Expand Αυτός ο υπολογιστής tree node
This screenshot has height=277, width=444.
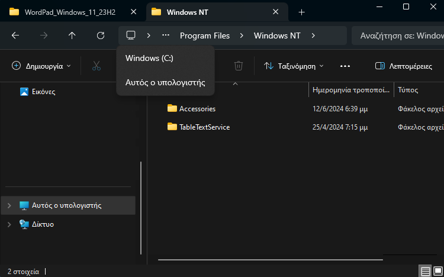click(x=9, y=205)
